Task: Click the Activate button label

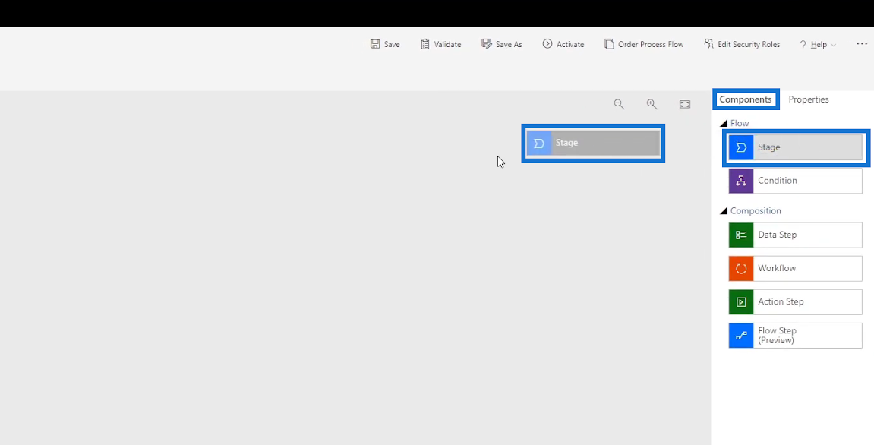Action: (x=570, y=45)
